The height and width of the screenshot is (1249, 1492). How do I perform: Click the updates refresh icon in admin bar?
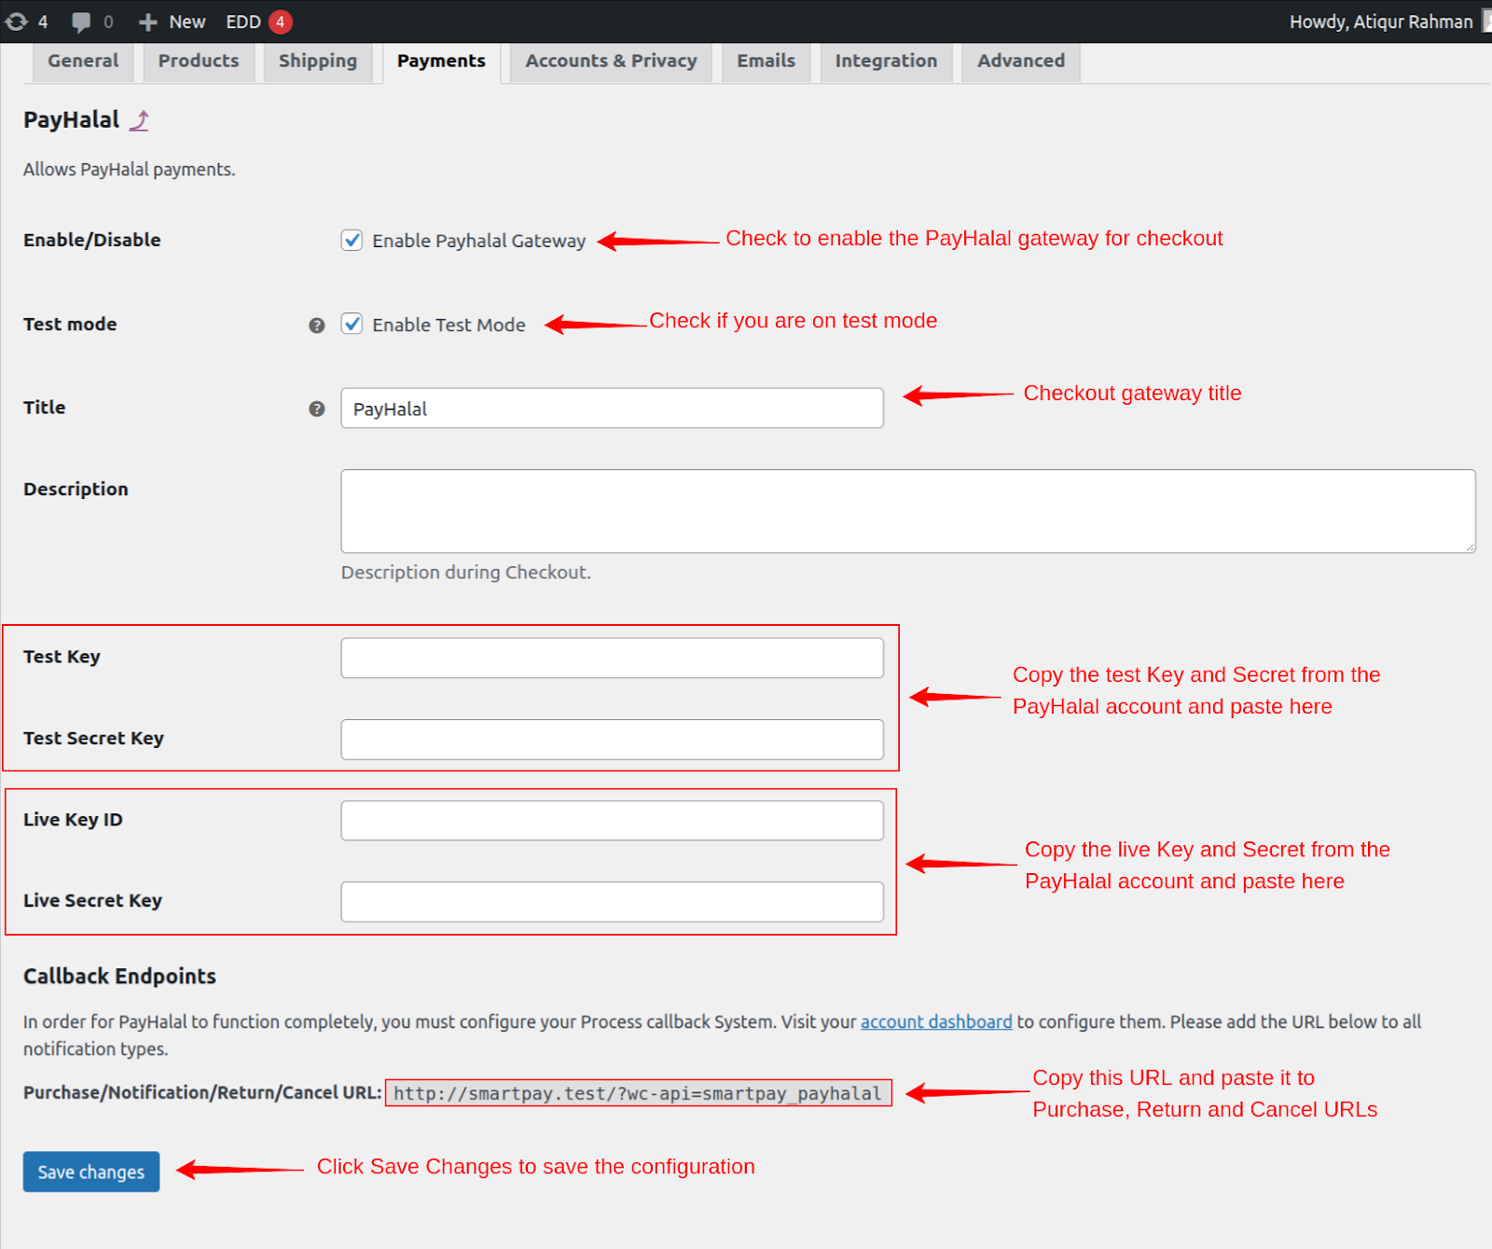click(x=17, y=21)
